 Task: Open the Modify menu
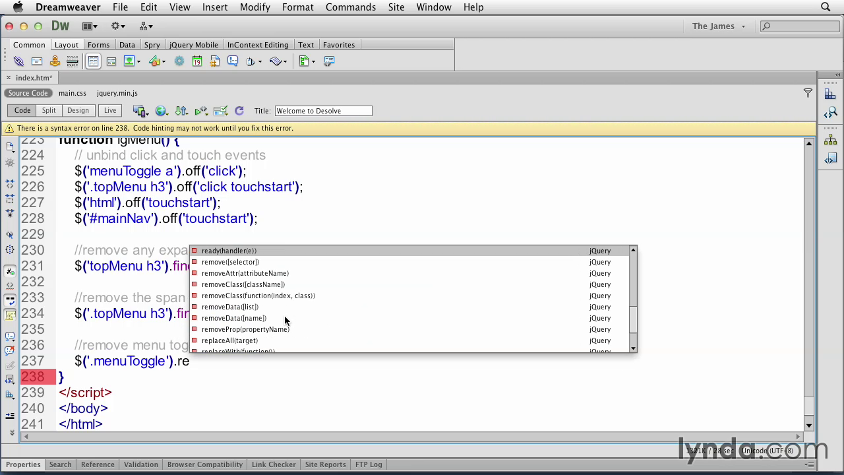pyautogui.click(x=255, y=7)
